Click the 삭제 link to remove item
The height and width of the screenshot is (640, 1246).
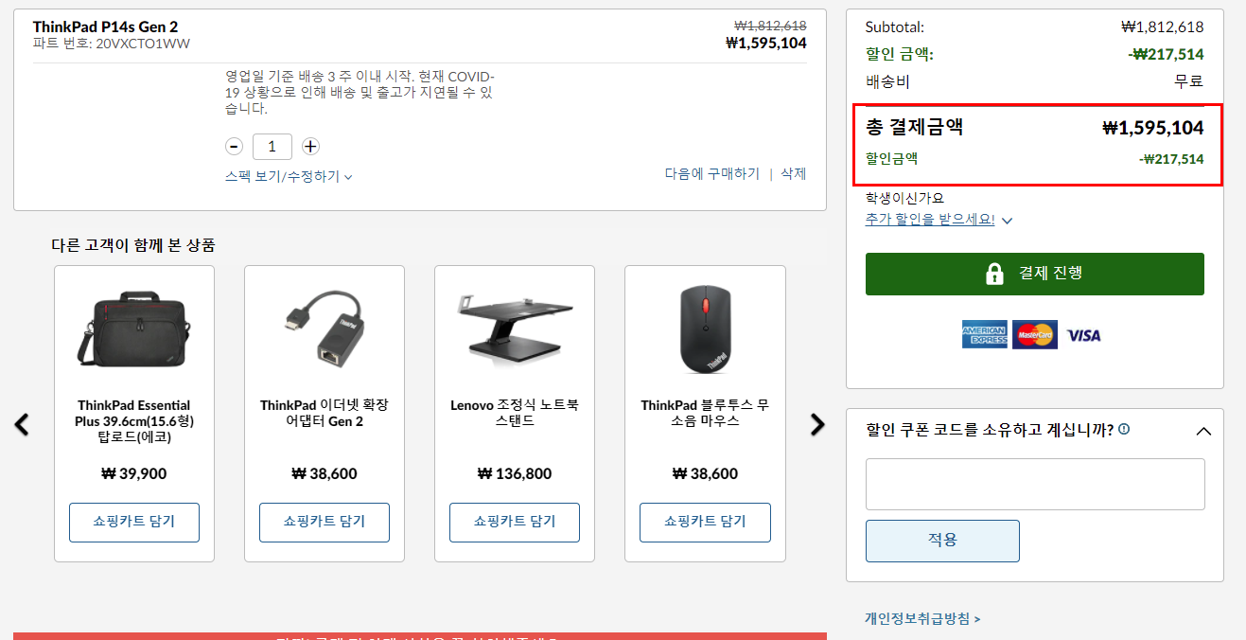(x=794, y=174)
